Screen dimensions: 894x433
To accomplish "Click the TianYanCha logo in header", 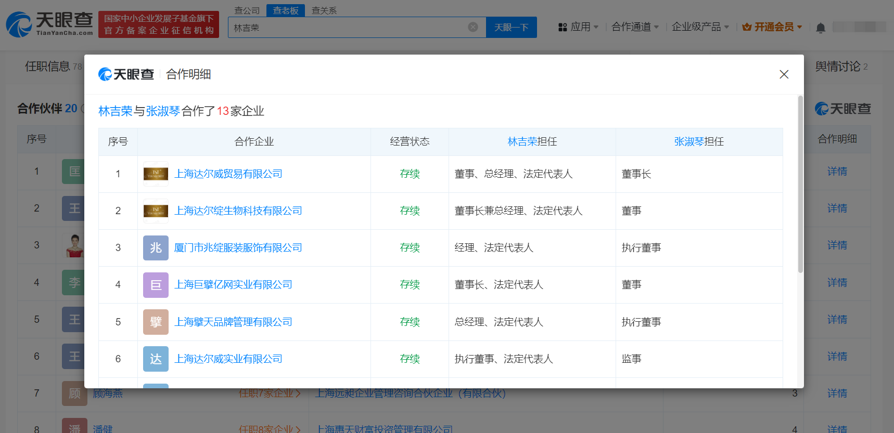I will [49, 24].
